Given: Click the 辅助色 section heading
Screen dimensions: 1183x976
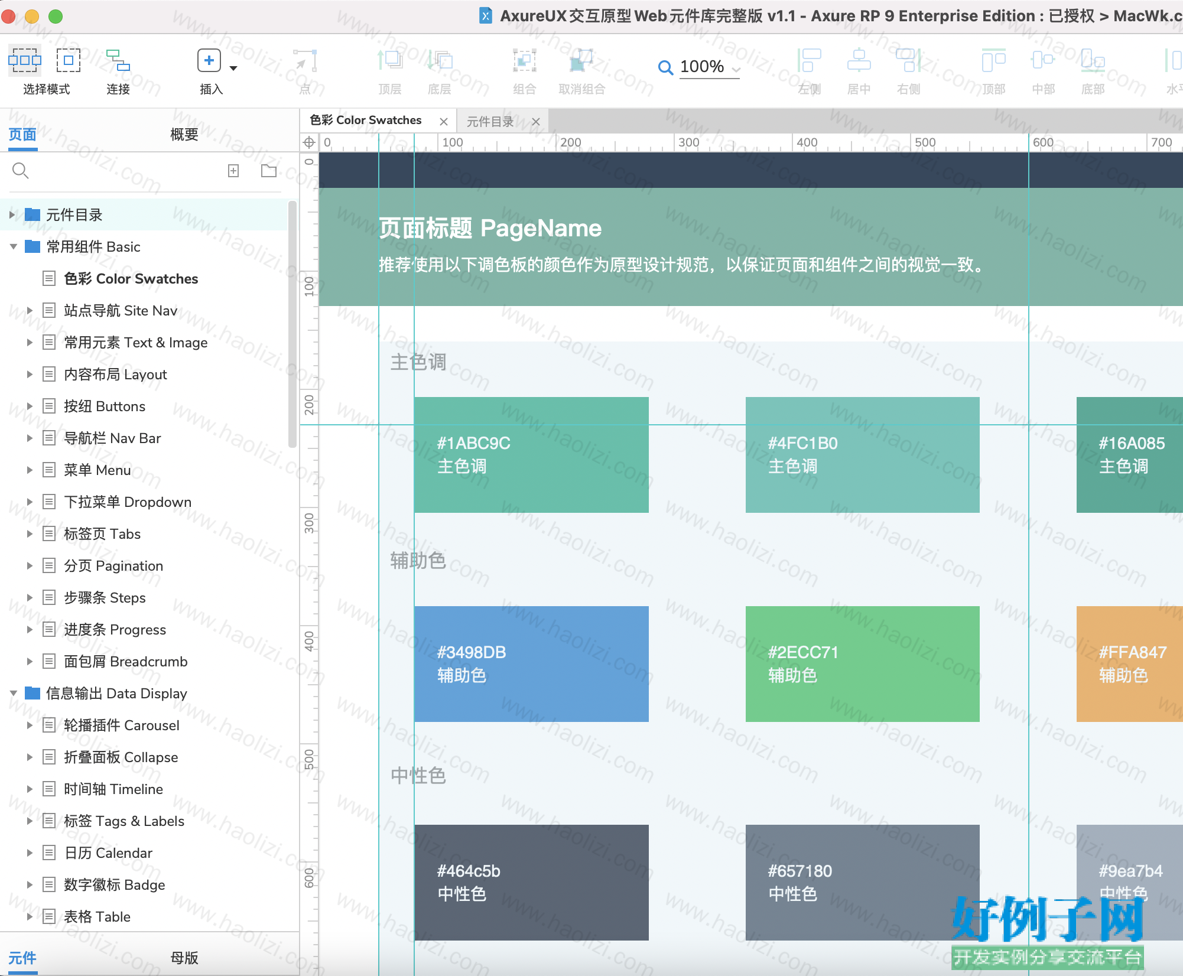Looking at the screenshot, I should pos(418,561).
